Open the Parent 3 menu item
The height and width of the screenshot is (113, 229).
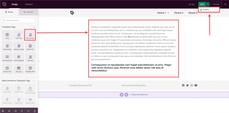[x=193, y=13]
